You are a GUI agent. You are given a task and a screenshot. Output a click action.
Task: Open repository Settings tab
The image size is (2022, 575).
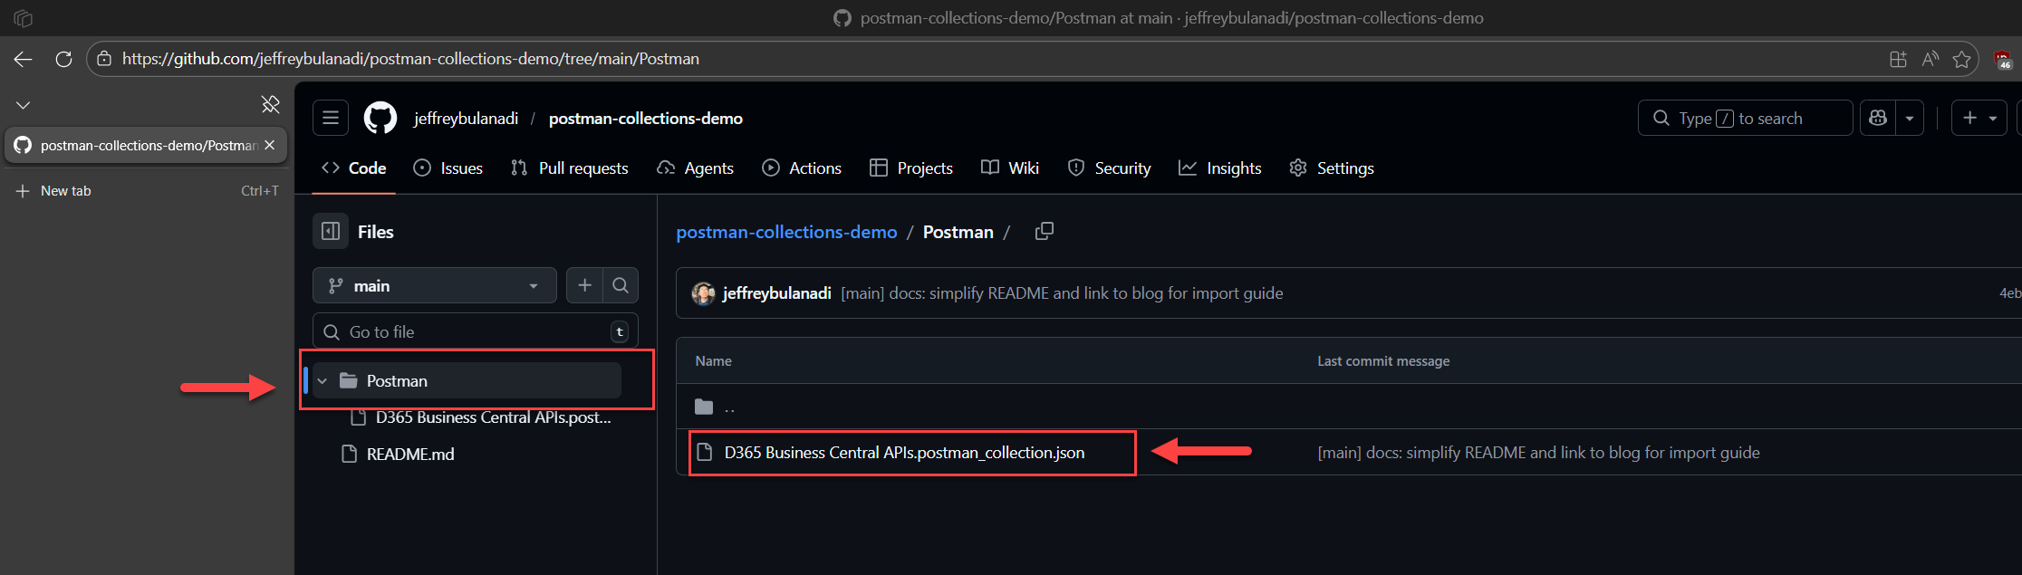coord(1332,168)
